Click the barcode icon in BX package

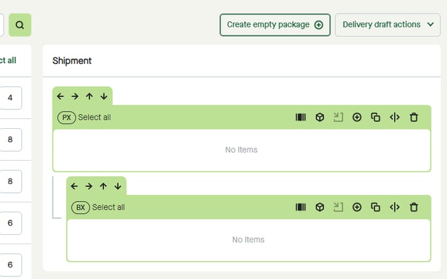pos(301,208)
